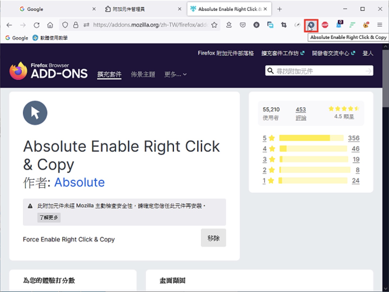The image size is (389, 292).
Task: Filter reviews by 2 stars (8)
Action: (358, 170)
